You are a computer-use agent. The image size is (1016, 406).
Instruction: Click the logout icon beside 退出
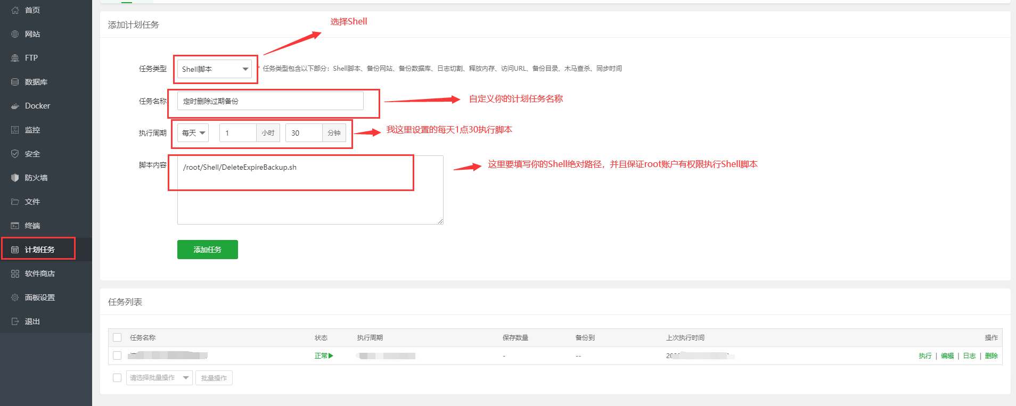pos(15,321)
